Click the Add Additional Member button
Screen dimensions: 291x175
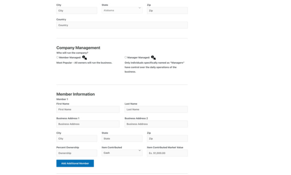(75, 163)
